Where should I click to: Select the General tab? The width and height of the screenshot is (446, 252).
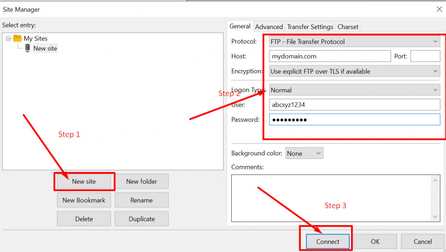(240, 26)
